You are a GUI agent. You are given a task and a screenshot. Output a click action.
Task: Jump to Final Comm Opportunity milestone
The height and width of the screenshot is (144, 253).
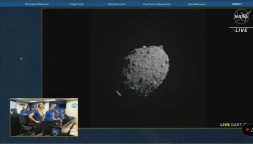(x=157, y=4)
